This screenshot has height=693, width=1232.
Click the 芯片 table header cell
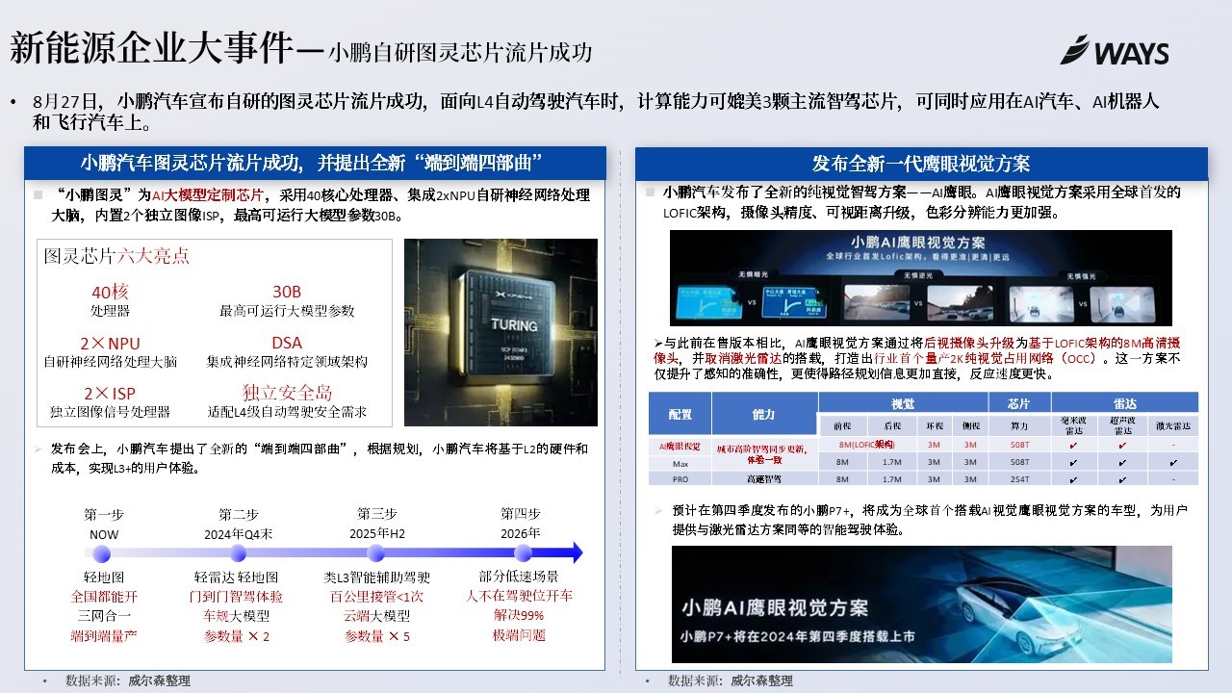(x=1019, y=403)
